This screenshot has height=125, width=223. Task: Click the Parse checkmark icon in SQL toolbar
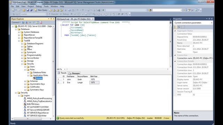coord(75,14)
